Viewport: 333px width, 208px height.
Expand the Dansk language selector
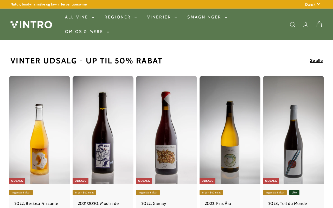tap(312, 4)
